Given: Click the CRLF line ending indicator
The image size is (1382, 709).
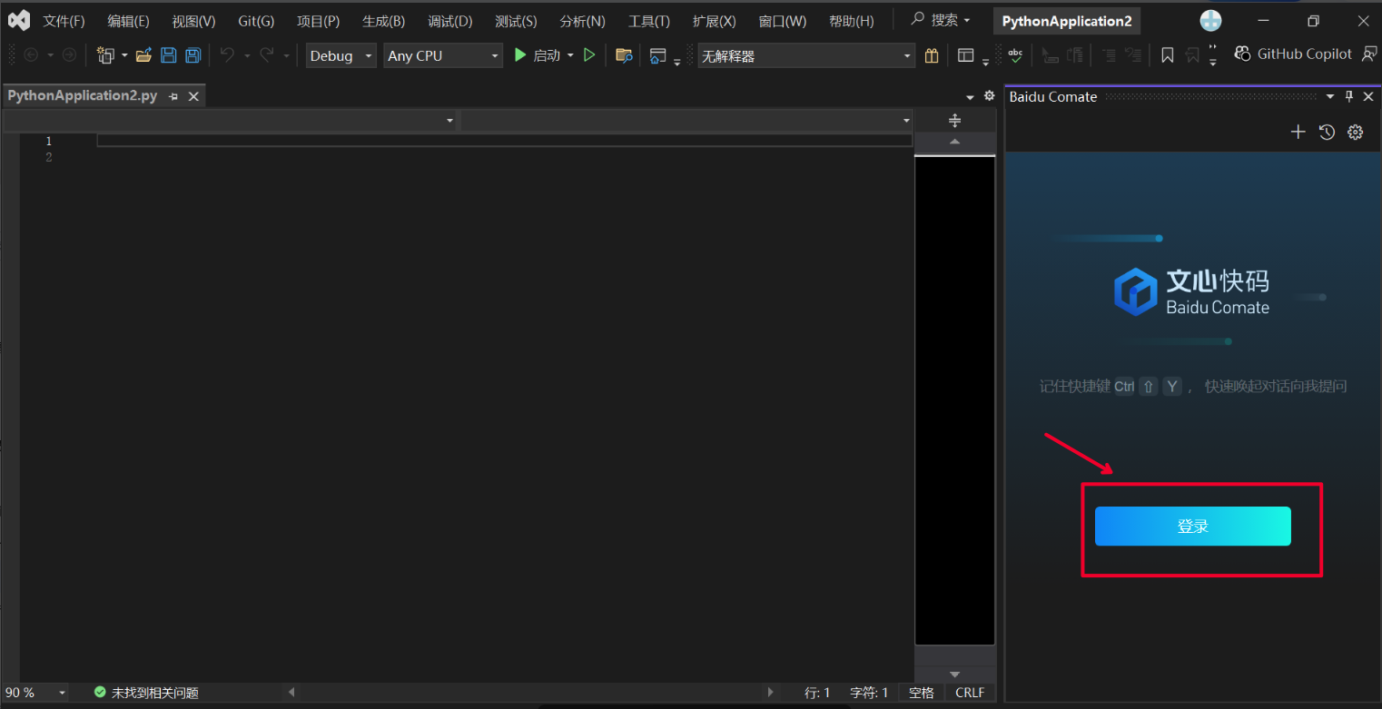Looking at the screenshot, I should coord(970,693).
